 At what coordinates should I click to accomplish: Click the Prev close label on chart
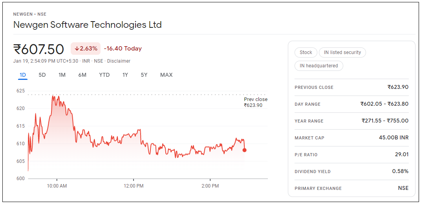click(256, 99)
